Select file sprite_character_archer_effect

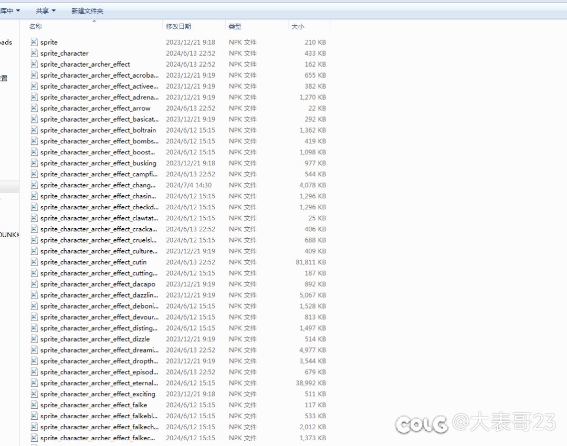(85, 65)
